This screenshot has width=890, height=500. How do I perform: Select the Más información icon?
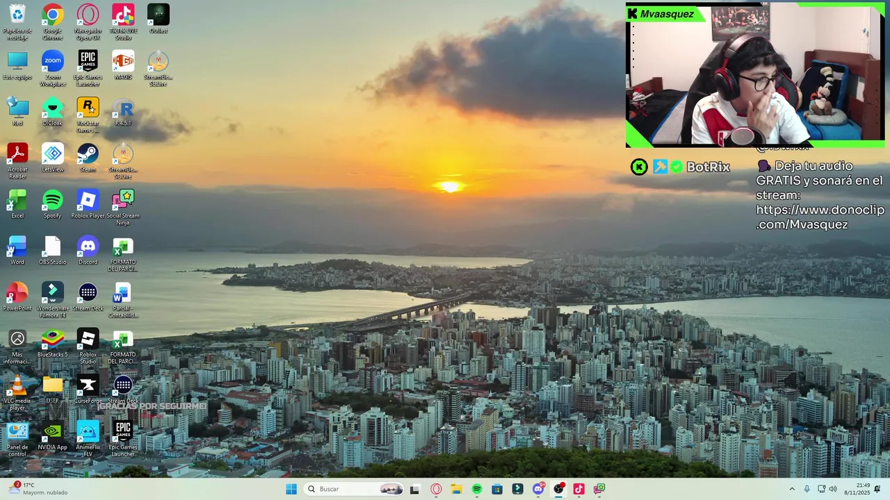[x=17, y=347]
